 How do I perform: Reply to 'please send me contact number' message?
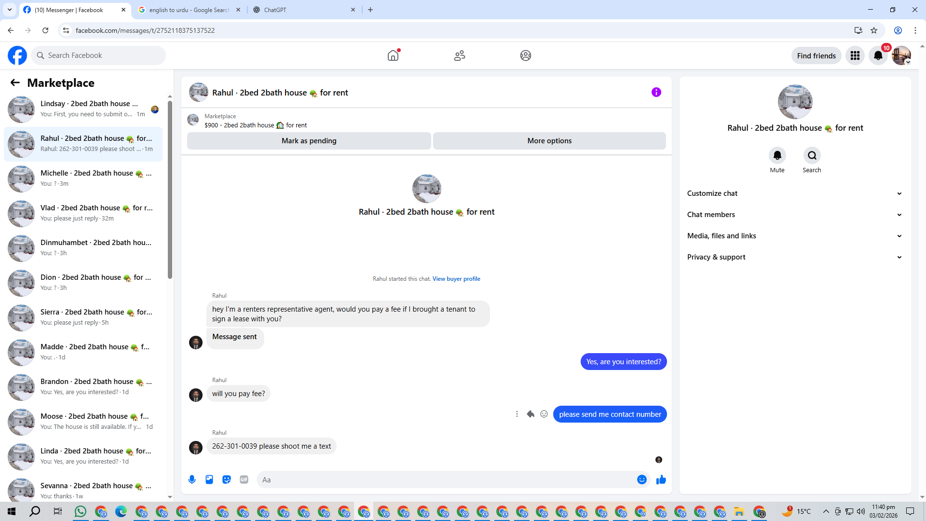(x=531, y=414)
